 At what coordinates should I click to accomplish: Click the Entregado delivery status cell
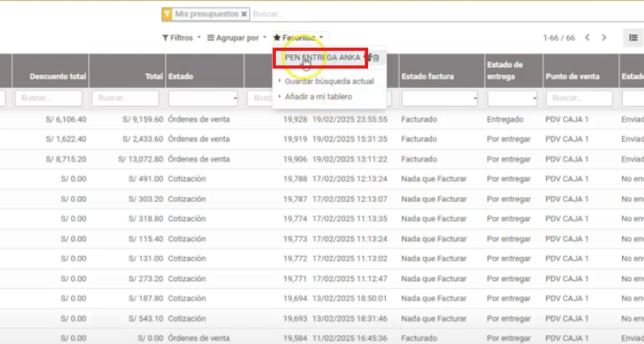click(505, 120)
